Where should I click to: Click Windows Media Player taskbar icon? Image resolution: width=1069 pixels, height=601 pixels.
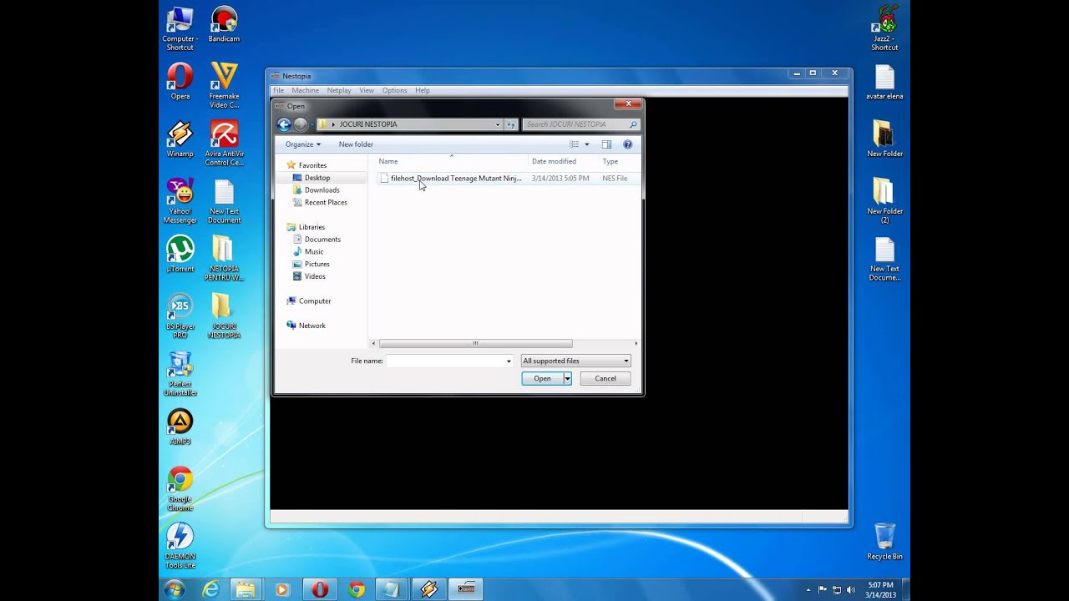[x=281, y=590]
